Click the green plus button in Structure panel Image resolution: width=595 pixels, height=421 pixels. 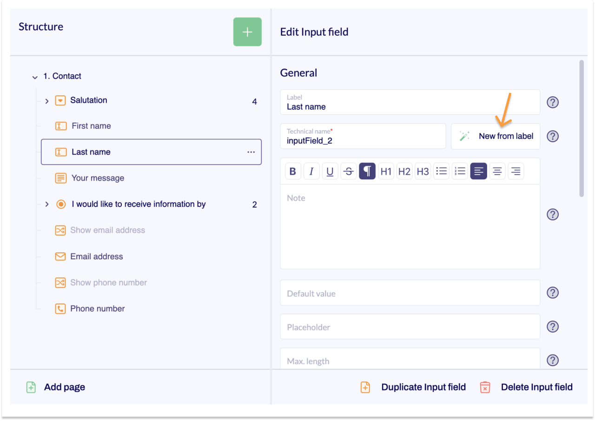click(247, 32)
